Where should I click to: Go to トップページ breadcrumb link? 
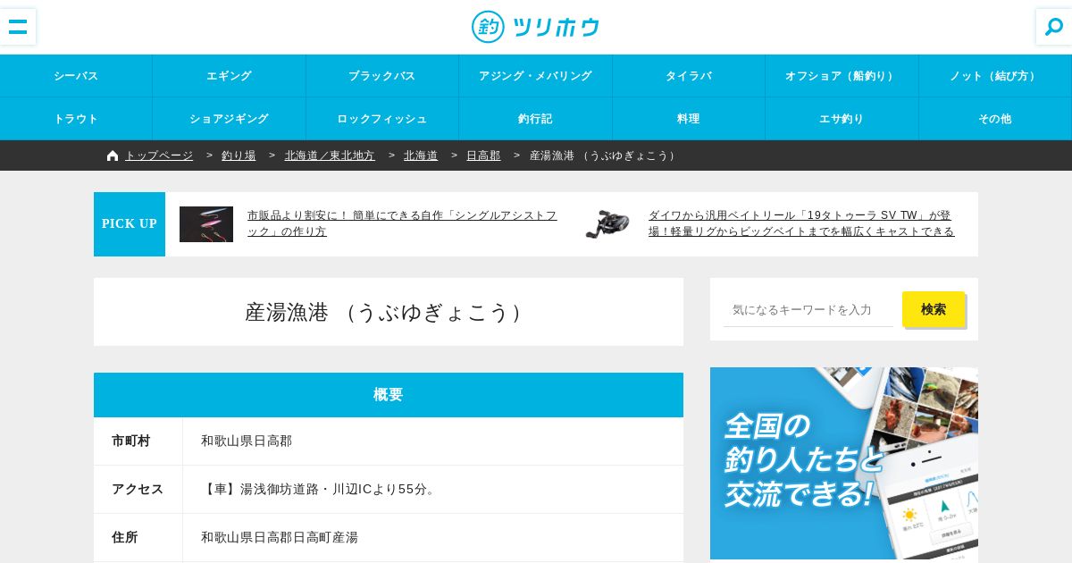pos(159,155)
